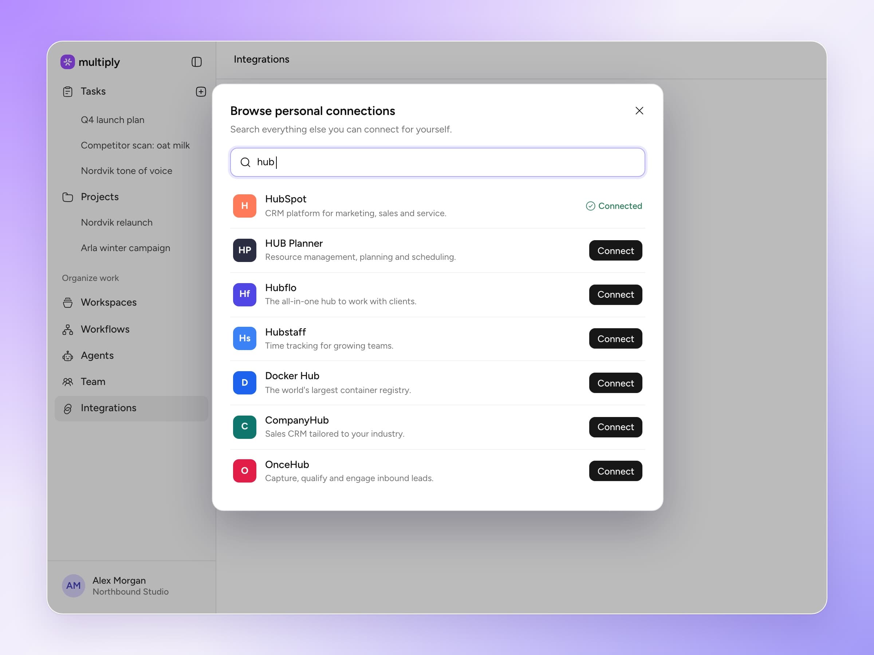Click the HubSpot Connected status
The image size is (874, 655).
click(614, 206)
